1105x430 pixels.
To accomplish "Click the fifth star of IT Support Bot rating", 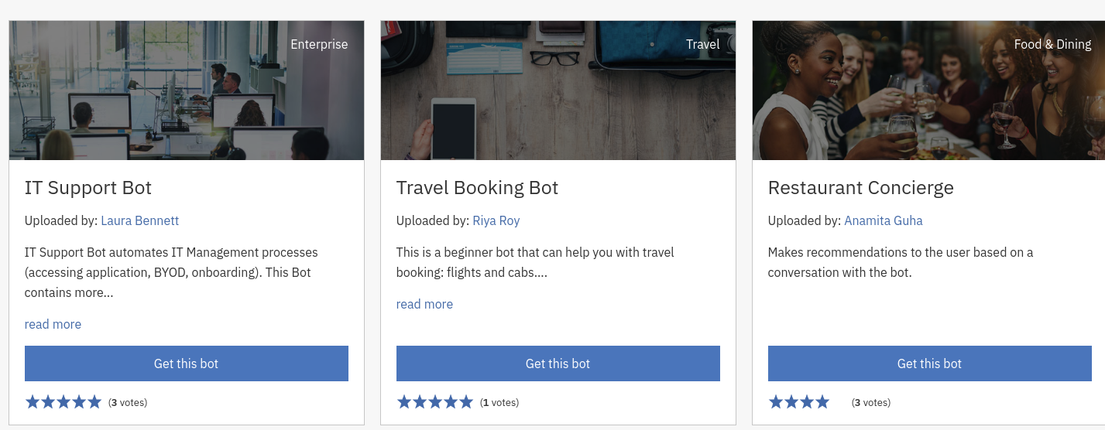I will (94, 402).
